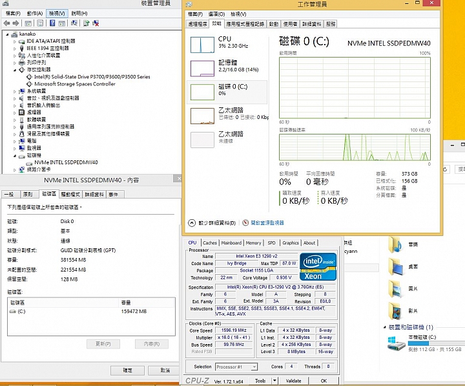The width and height of the screenshot is (465, 386).
Task: Click the 電腦 category icon in device tree
Action: [22, 141]
